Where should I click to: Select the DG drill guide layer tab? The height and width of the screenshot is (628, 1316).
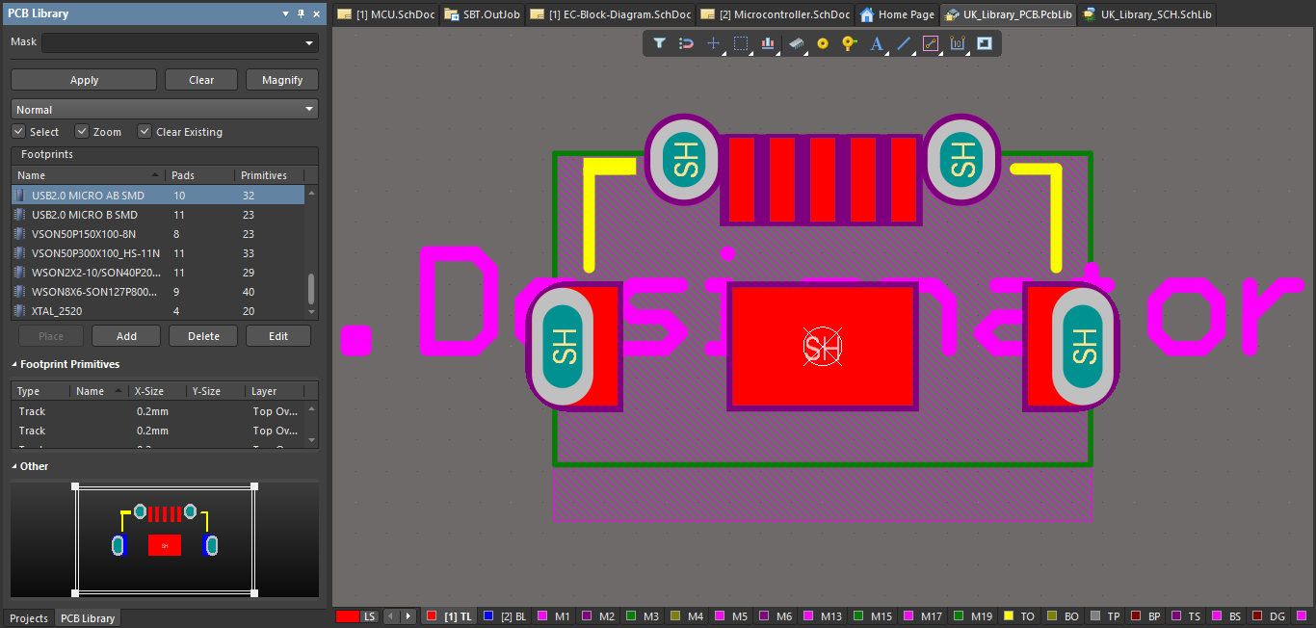pos(1269,615)
